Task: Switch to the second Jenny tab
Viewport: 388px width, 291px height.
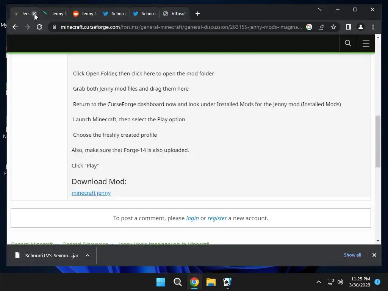Action: (x=55, y=14)
